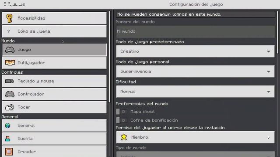Screen dimensions: 280x157
Task: Click the keyboard icon beside Teclado y mouse
Action: click(10, 81)
